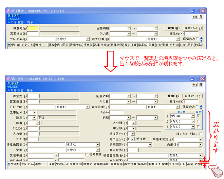Click the セットNo input field
This screenshot has height=179, width=224.
pyautogui.click(x=117, y=112)
